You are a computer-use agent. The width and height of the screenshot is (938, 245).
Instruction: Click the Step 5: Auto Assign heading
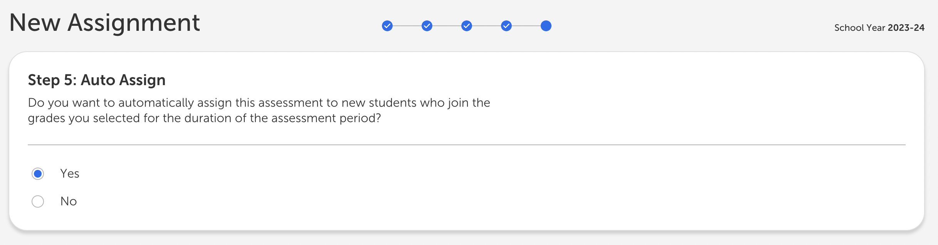click(x=97, y=80)
